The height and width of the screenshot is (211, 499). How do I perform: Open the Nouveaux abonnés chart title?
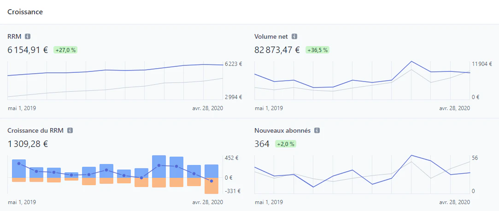point(282,130)
